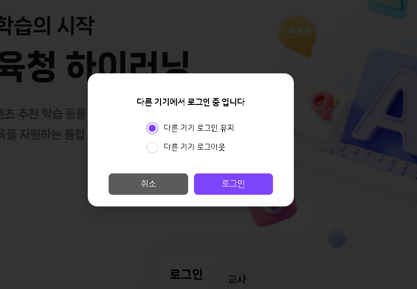
Task: Open the 로그인 tab behind the dialog
Action: click(x=186, y=274)
